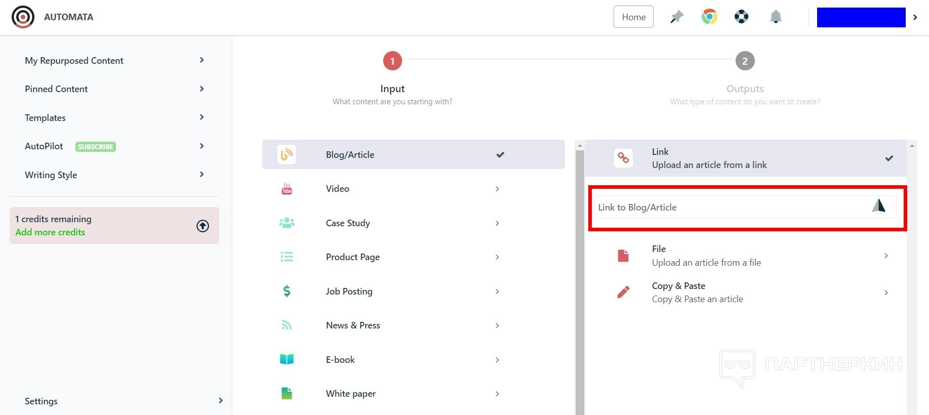Viewport: 929px width, 415px height.
Task: Click the Home button
Action: click(633, 17)
